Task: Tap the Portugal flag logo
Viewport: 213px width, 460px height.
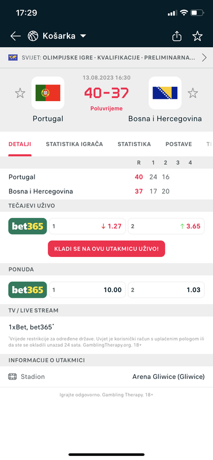Action: tap(48, 93)
